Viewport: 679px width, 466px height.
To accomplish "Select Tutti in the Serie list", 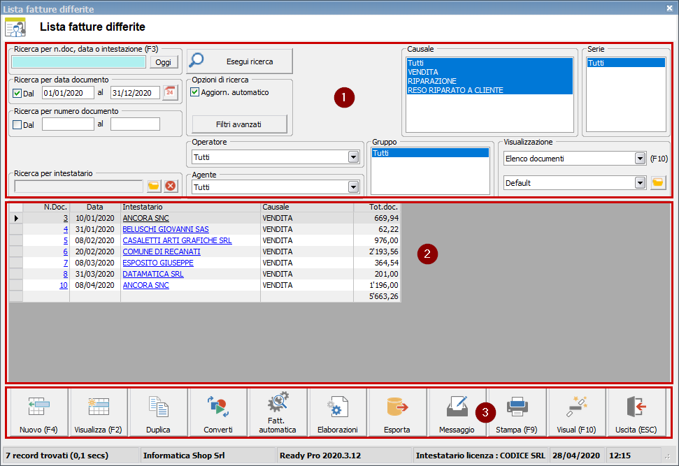I will click(622, 63).
